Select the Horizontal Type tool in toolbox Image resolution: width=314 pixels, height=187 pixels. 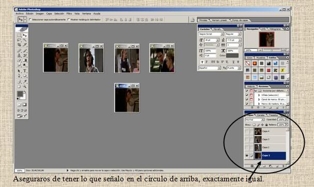(x=25, y=71)
